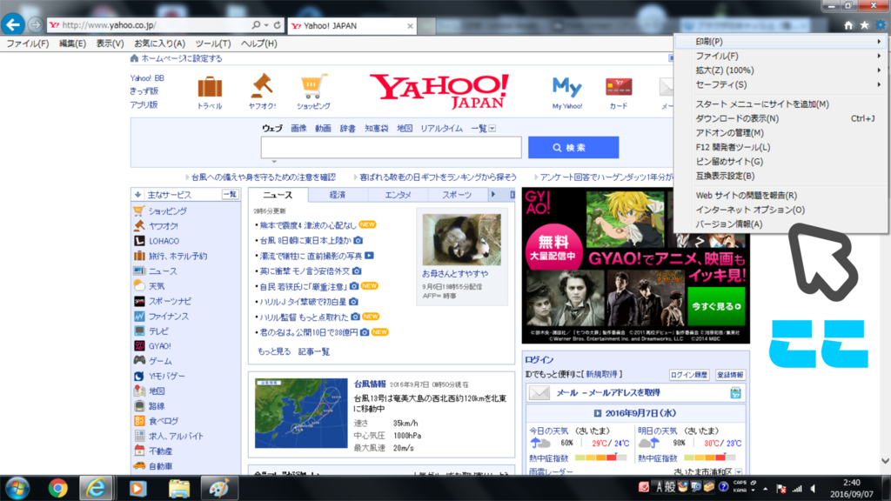This screenshot has height=501, width=891.
Task: Open the お気に入り(A) menu
Action: point(160,43)
